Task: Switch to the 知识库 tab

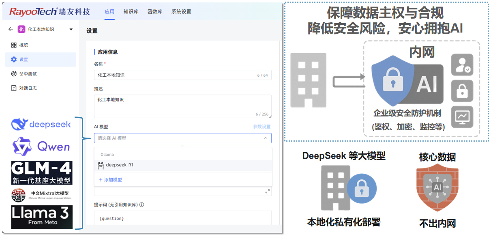Action: point(131,12)
